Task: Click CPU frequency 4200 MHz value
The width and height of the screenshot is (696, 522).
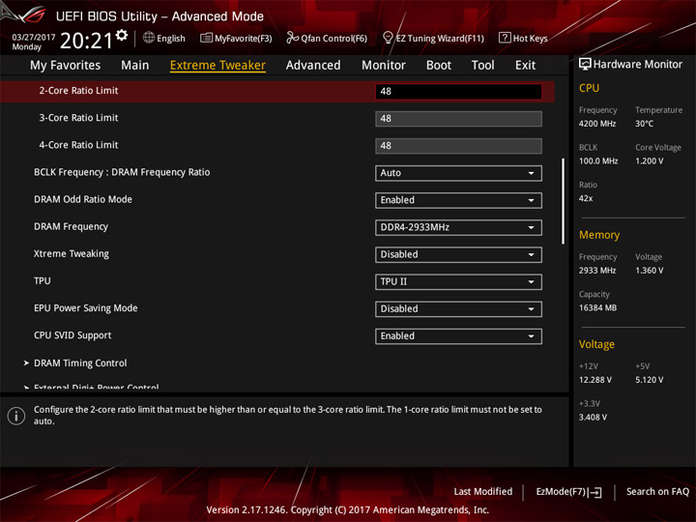Action: pyautogui.click(x=597, y=124)
